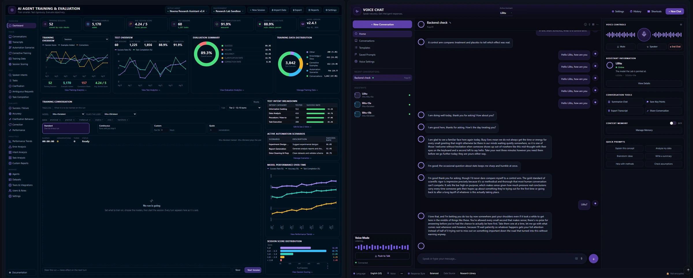Edit the Backend check title with pencil
The height and width of the screenshot is (278, 693).
pyautogui.click(x=450, y=23)
